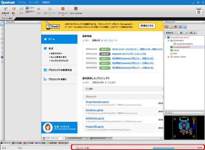Viewport: 205px width, 150px height.
Task: Open the ファイル menu
Action: coord(21,2)
